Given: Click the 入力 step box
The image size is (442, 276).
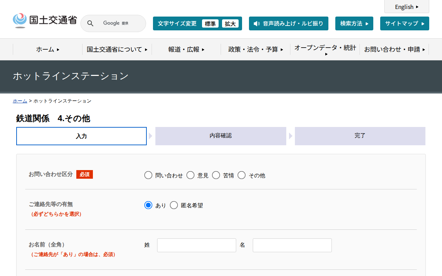Looking at the screenshot, I should tap(81, 136).
